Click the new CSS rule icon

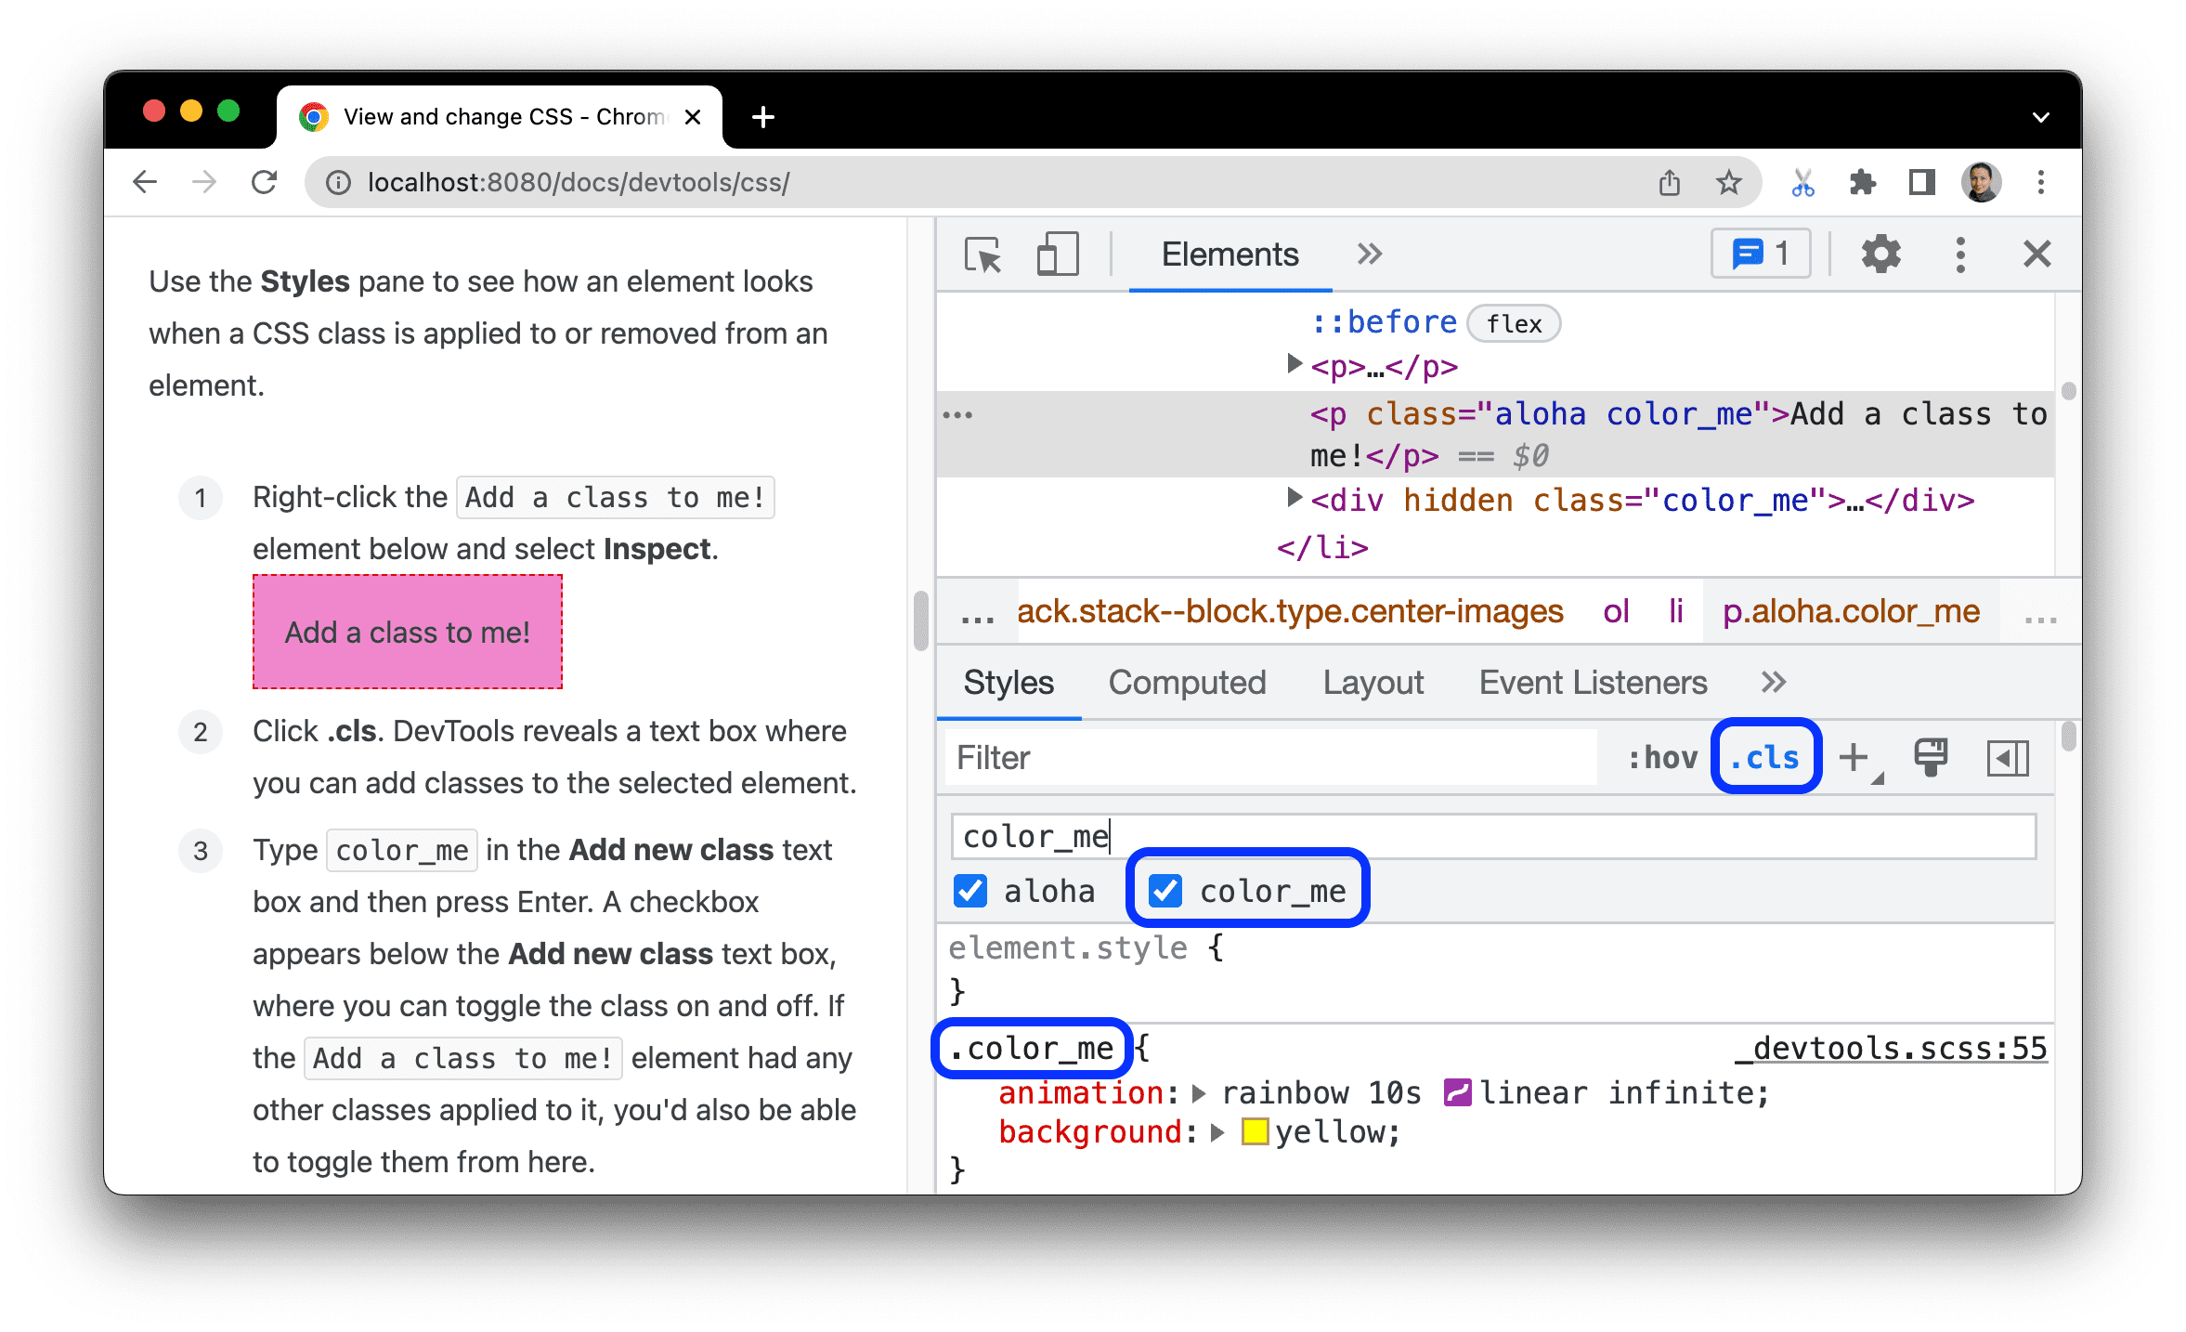pos(1861,756)
